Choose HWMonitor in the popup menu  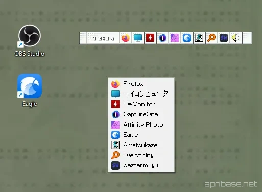(x=141, y=104)
